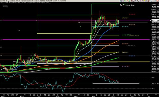Select the white line in the stochastic panel
The width and height of the screenshot is (159, 97).
coord(116,83)
